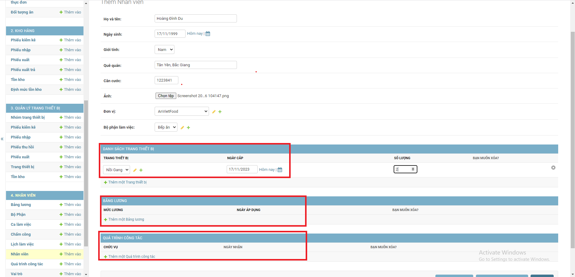Click the pencil edit icon next to Đơn vị
The width and height of the screenshot is (575, 277).
pos(214,112)
